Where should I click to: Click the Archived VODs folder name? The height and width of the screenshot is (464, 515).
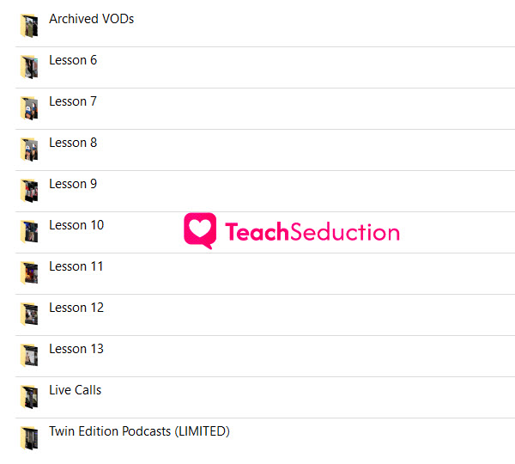click(x=92, y=19)
